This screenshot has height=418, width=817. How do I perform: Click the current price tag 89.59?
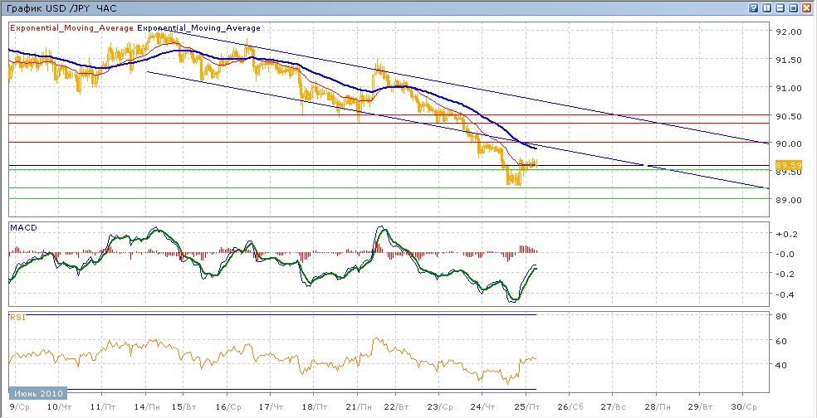point(790,166)
